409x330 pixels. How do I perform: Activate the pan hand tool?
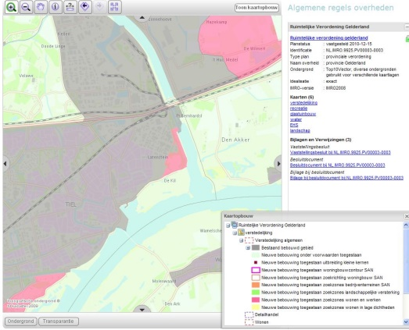(41, 7)
